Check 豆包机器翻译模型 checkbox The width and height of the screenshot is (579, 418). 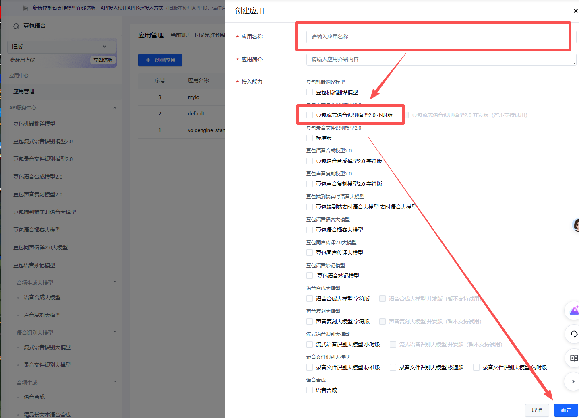tap(310, 92)
